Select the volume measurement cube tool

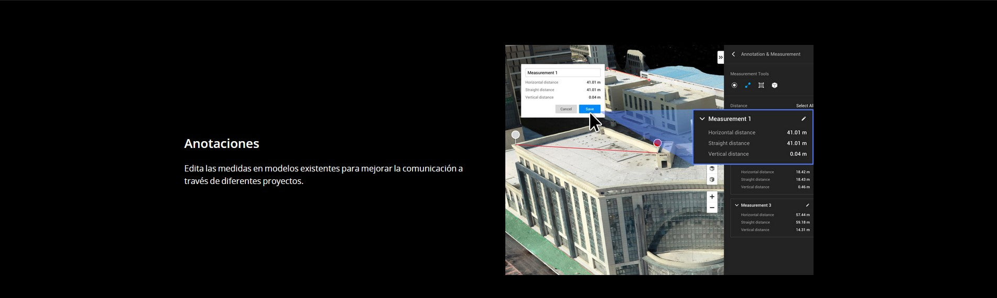(775, 85)
